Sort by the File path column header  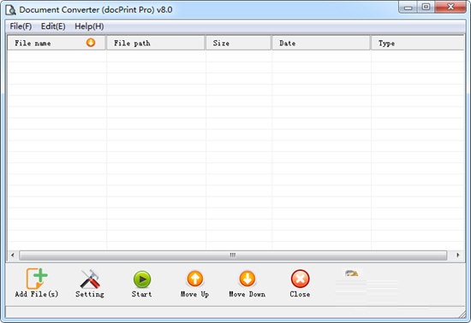(156, 43)
